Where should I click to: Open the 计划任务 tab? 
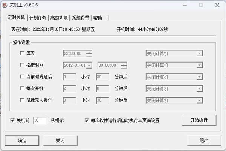pos(38,18)
